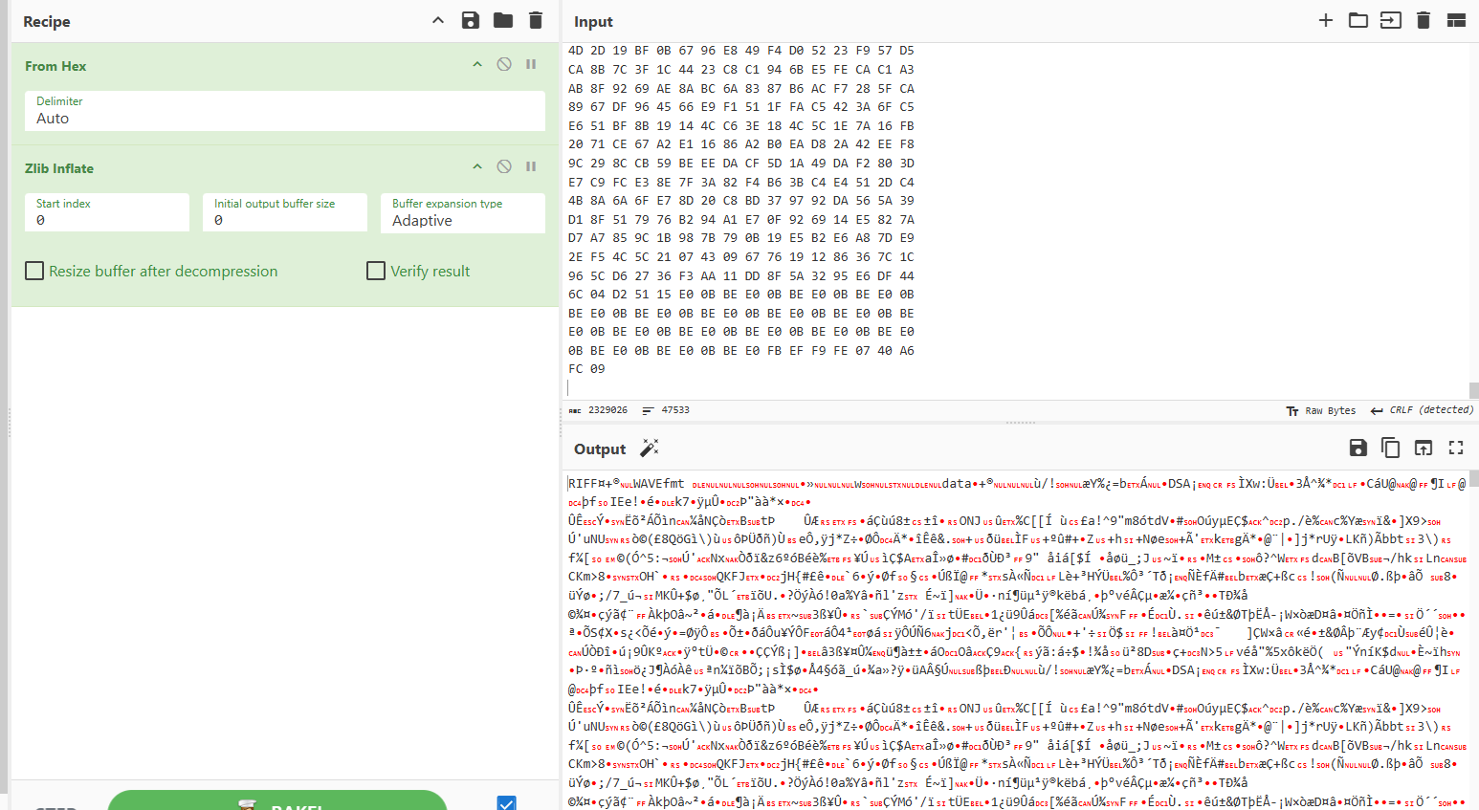Set a breakpoint on Zlib Inflate
The width and height of the screenshot is (1479, 810).
pos(531,167)
